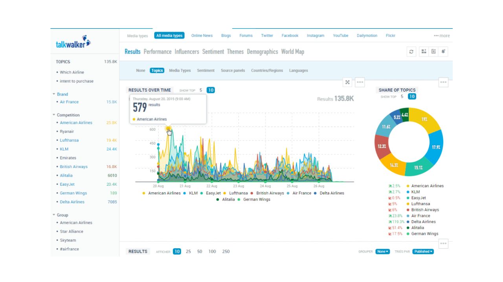Open the 'Published' sort dropdown
The width and height of the screenshot is (503, 282).
[423, 251]
